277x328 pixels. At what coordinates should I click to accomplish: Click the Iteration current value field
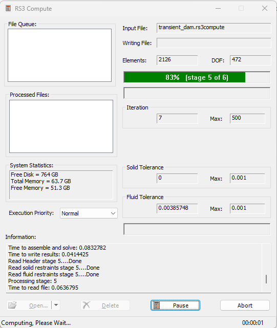[x=177, y=119]
